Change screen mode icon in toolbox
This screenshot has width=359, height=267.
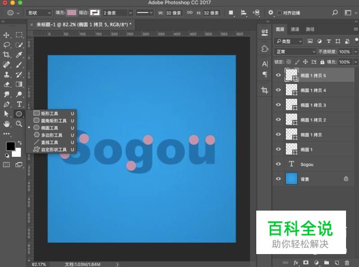[19, 165]
